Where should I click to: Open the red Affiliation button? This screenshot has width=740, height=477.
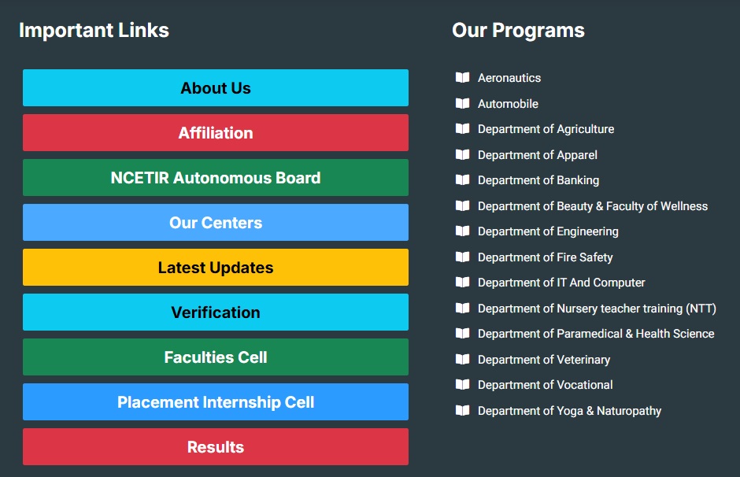coord(216,132)
